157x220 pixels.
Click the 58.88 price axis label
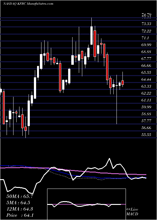pos(146,114)
